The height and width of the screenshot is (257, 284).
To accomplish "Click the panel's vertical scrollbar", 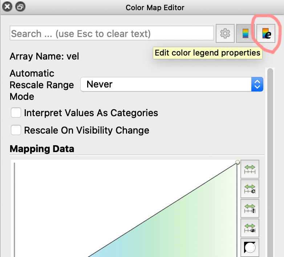I will coord(270,162).
